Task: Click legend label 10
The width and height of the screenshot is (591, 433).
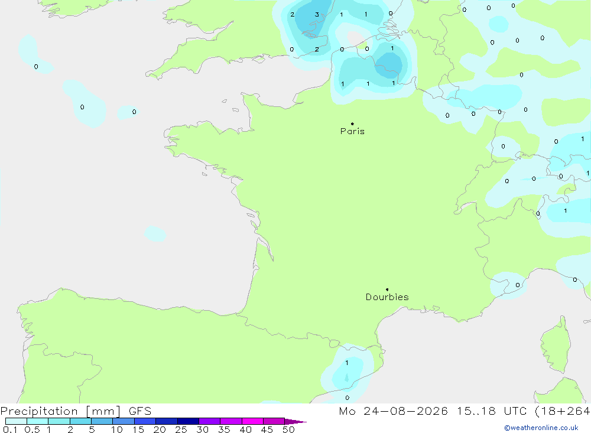Action: click(117, 429)
